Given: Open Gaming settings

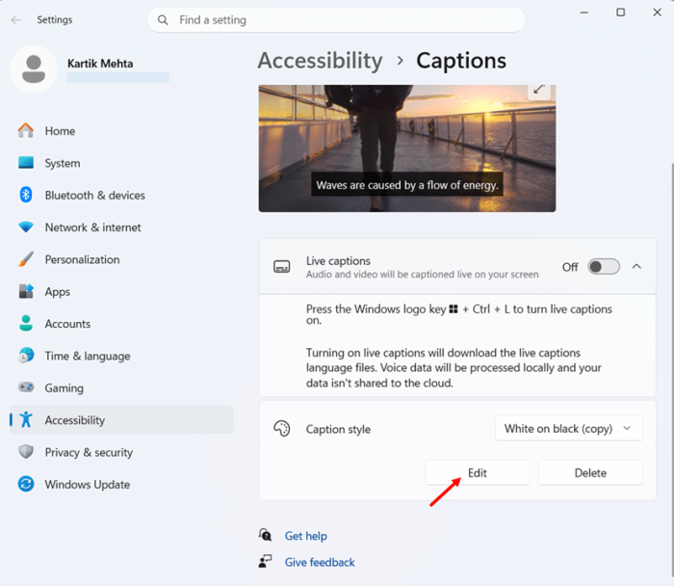Looking at the screenshot, I should (121, 388).
